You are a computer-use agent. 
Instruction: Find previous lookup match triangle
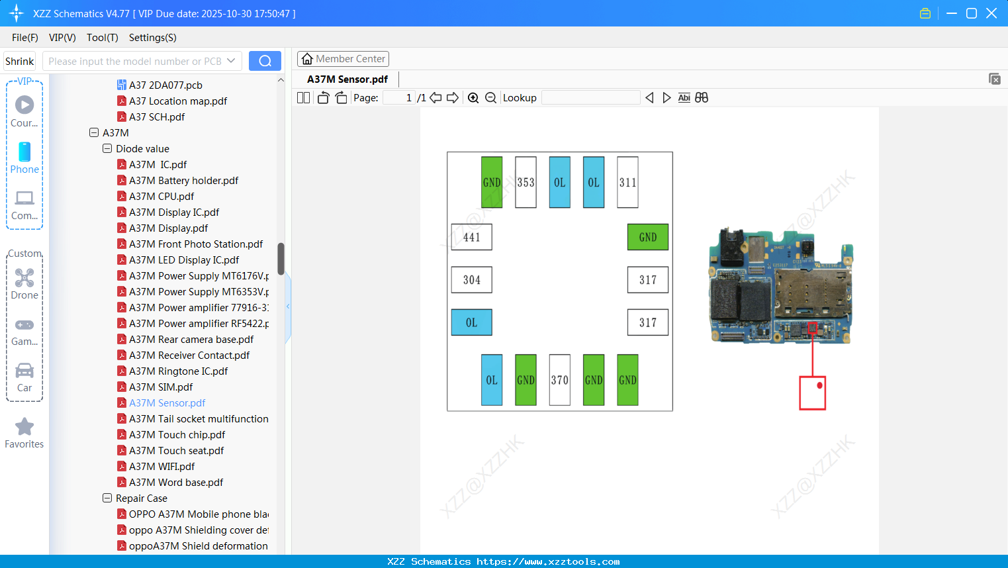(649, 98)
